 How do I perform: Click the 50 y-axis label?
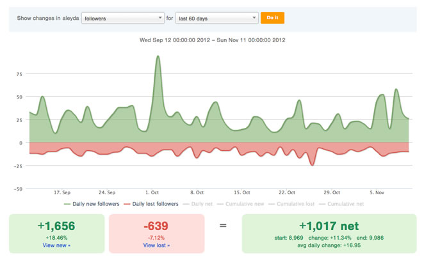click(x=19, y=97)
